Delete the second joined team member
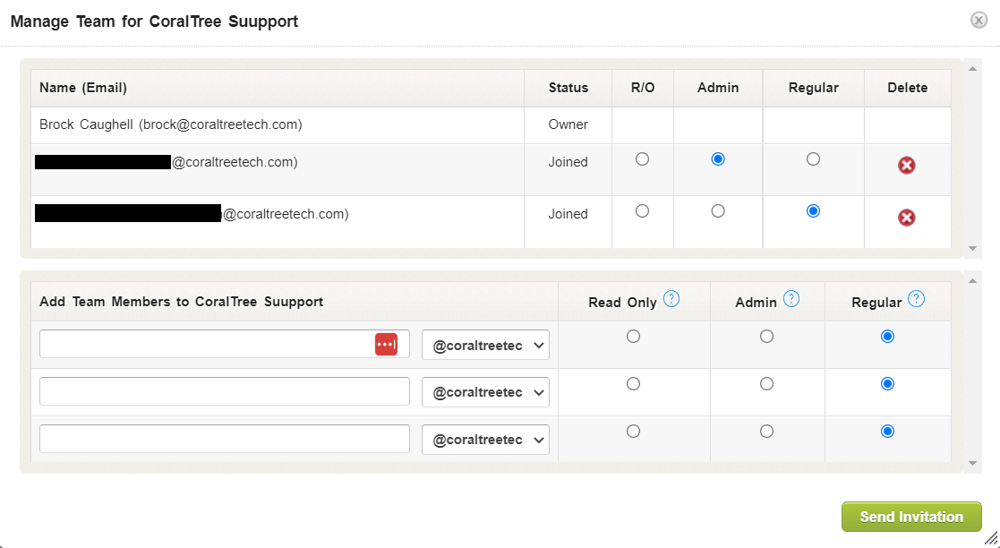This screenshot has width=1000, height=548. [x=907, y=218]
